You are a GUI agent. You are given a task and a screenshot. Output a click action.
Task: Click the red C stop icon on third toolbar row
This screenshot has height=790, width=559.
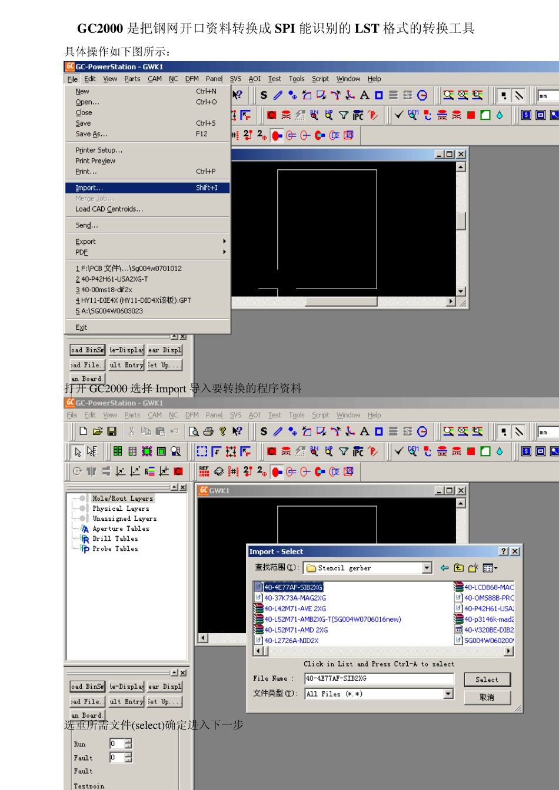coord(178,471)
